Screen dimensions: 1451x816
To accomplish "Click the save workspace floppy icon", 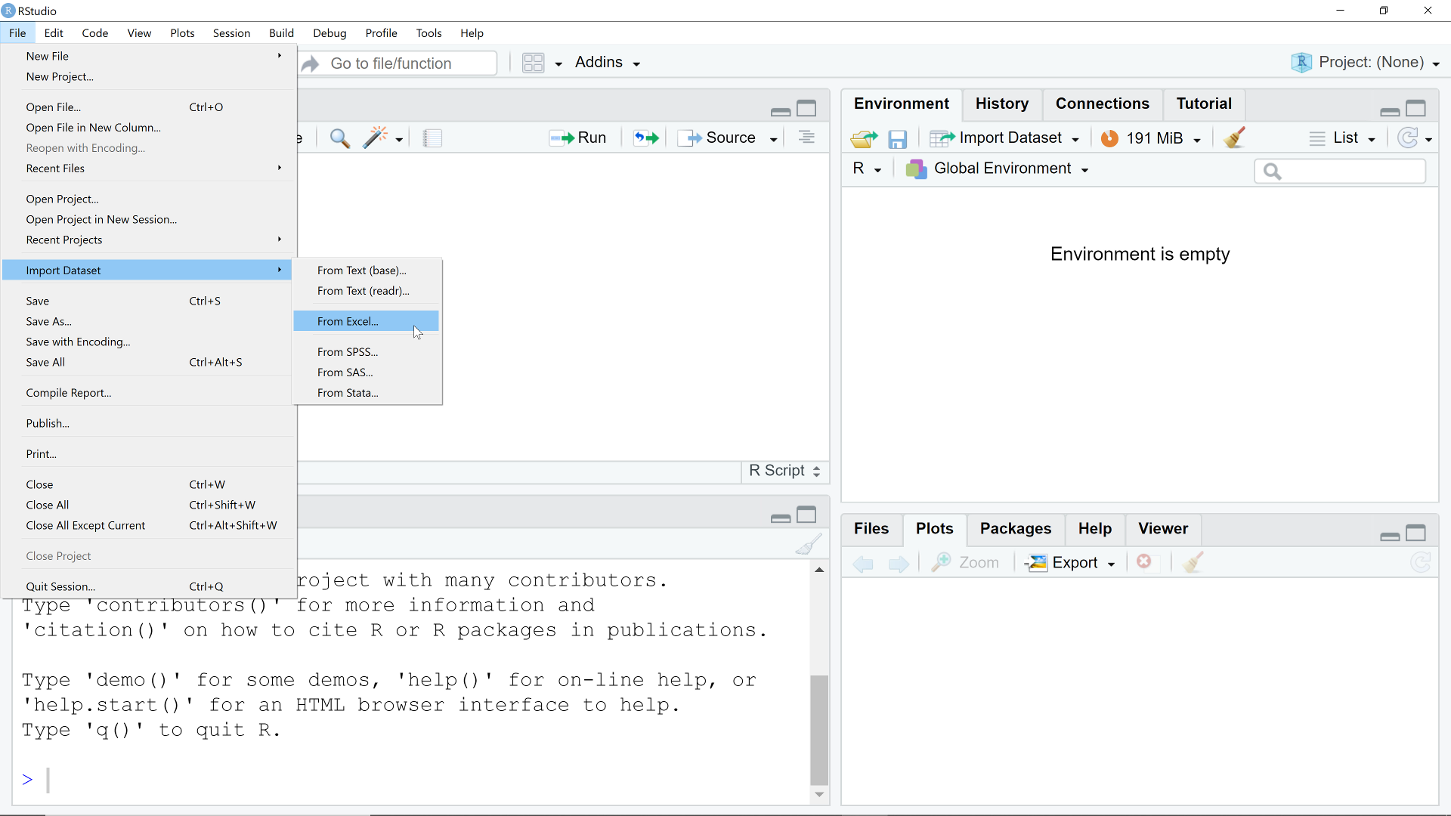I will click(x=897, y=139).
